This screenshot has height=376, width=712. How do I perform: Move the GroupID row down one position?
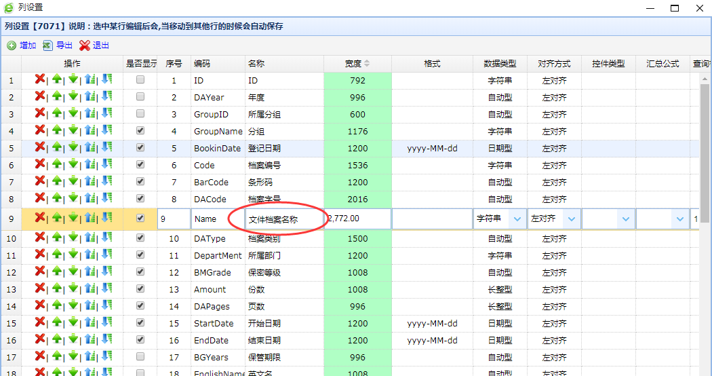(73, 114)
